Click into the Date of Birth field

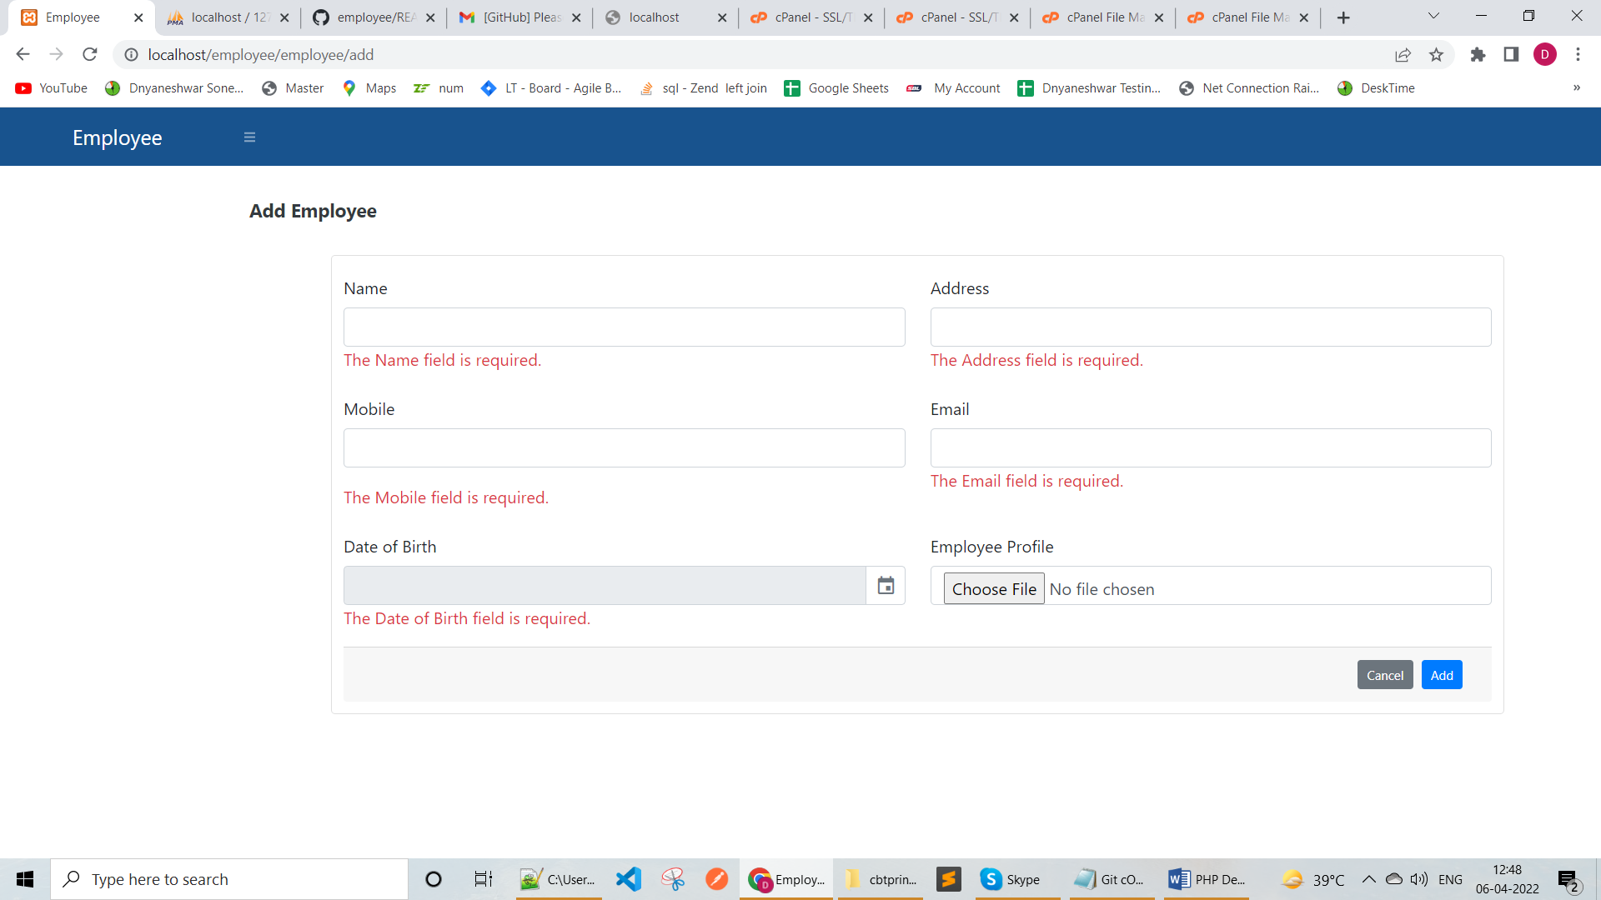pos(605,586)
